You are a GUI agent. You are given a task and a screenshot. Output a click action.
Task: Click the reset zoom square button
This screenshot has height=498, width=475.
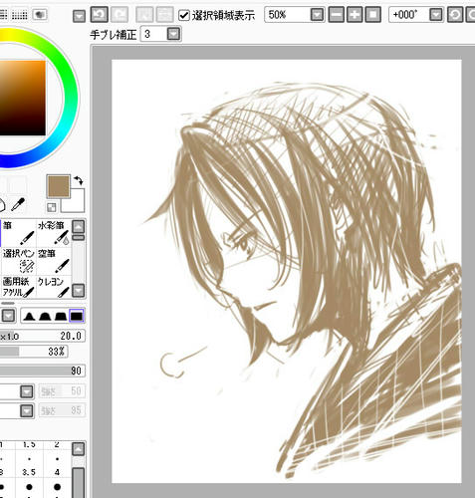click(372, 15)
